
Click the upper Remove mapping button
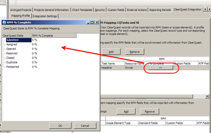135,52
